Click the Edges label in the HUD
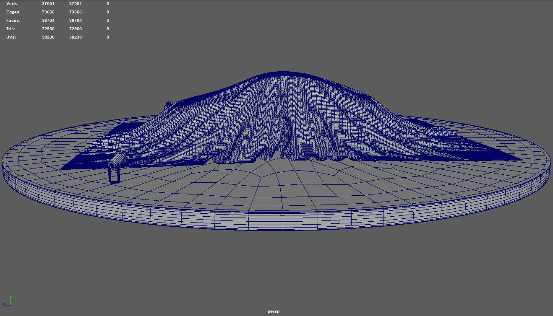Screen dimensions: 553x316 tap(13, 12)
